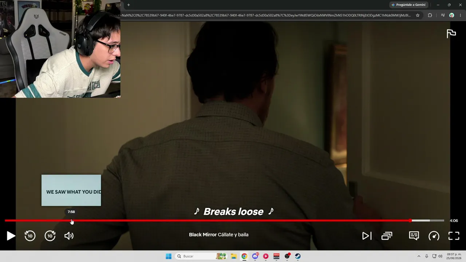Open the Chrome extensions menu

click(430, 15)
